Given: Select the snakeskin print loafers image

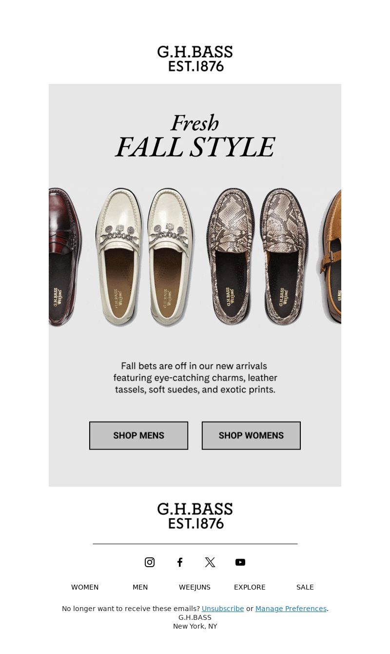Looking at the screenshot, I should tap(257, 256).
